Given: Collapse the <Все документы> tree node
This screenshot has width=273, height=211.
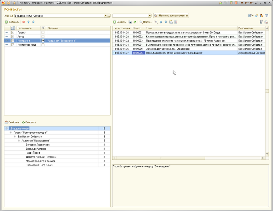Looking at the screenshot, I should pyautogui.click(x=7, y=129).
